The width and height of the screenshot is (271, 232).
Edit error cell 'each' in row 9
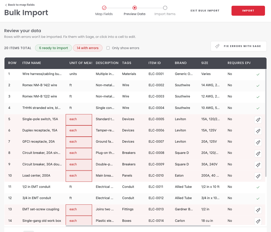(x=79, y=165)
